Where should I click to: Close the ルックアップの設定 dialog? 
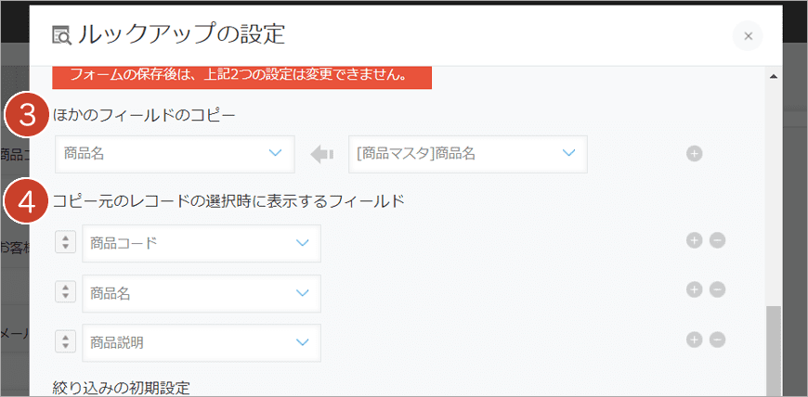click(748, 36)
